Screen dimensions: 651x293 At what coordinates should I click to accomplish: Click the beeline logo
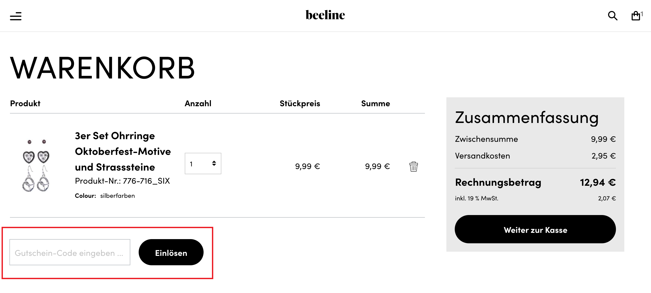click(325, 15)
